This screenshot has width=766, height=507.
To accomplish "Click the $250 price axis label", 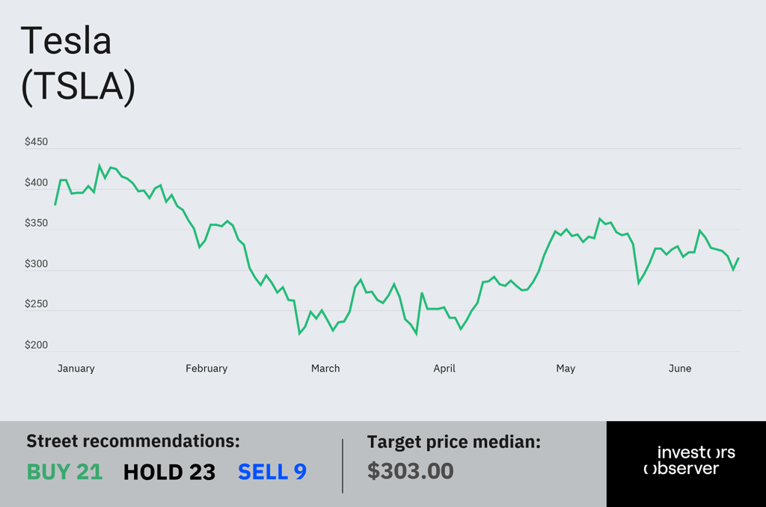I will 36,304.
